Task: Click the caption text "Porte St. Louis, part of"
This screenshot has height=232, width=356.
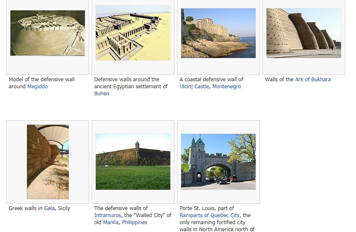Action: coord(207,208)
